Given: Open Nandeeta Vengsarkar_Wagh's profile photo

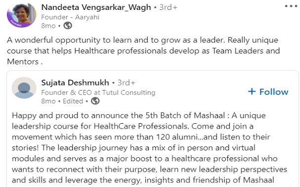Looking at the screenshot, I should click(x=21, y=15).
